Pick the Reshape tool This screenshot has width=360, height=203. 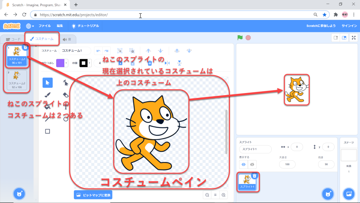(x=66, y=83)
